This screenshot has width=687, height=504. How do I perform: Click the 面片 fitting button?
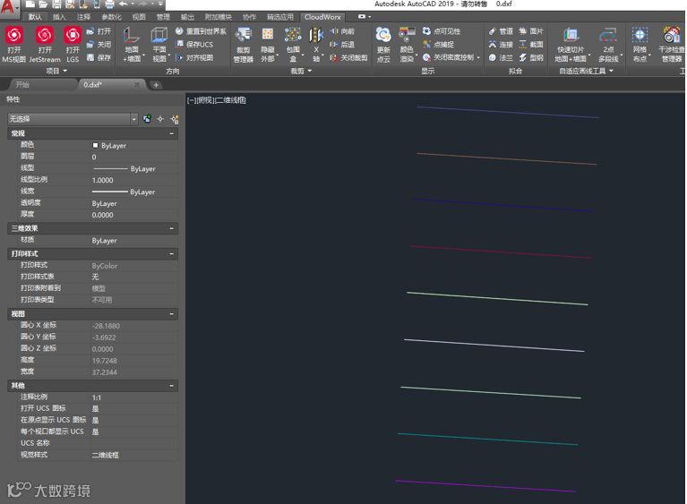click(531, 31)
